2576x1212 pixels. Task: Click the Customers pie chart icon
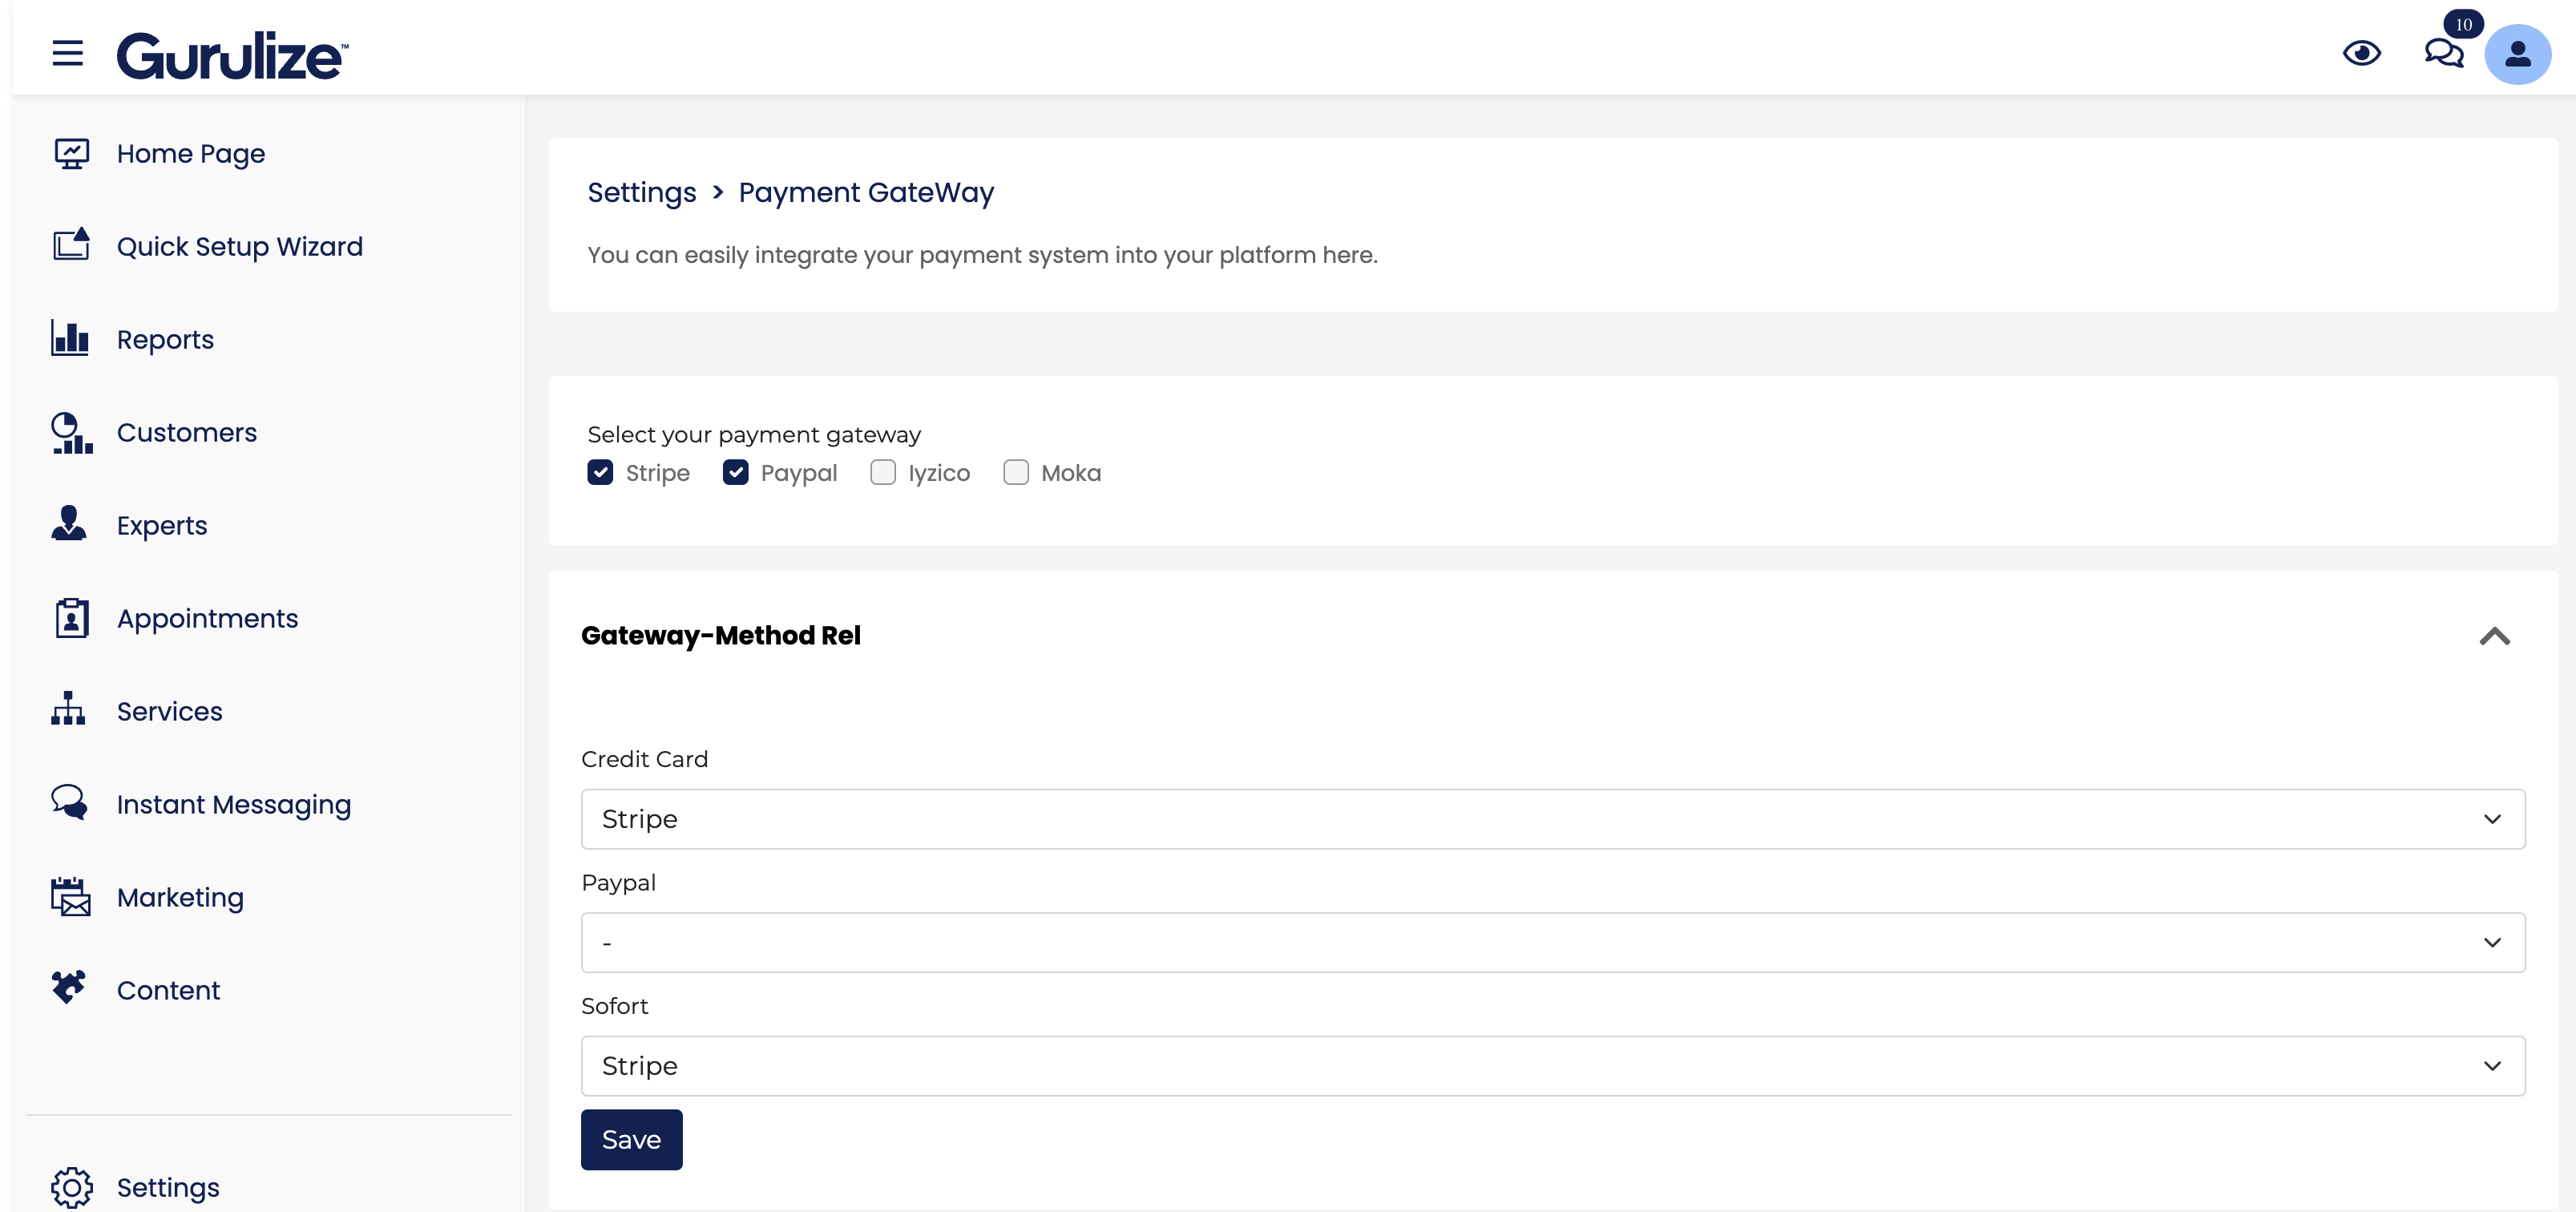(71, 432)
